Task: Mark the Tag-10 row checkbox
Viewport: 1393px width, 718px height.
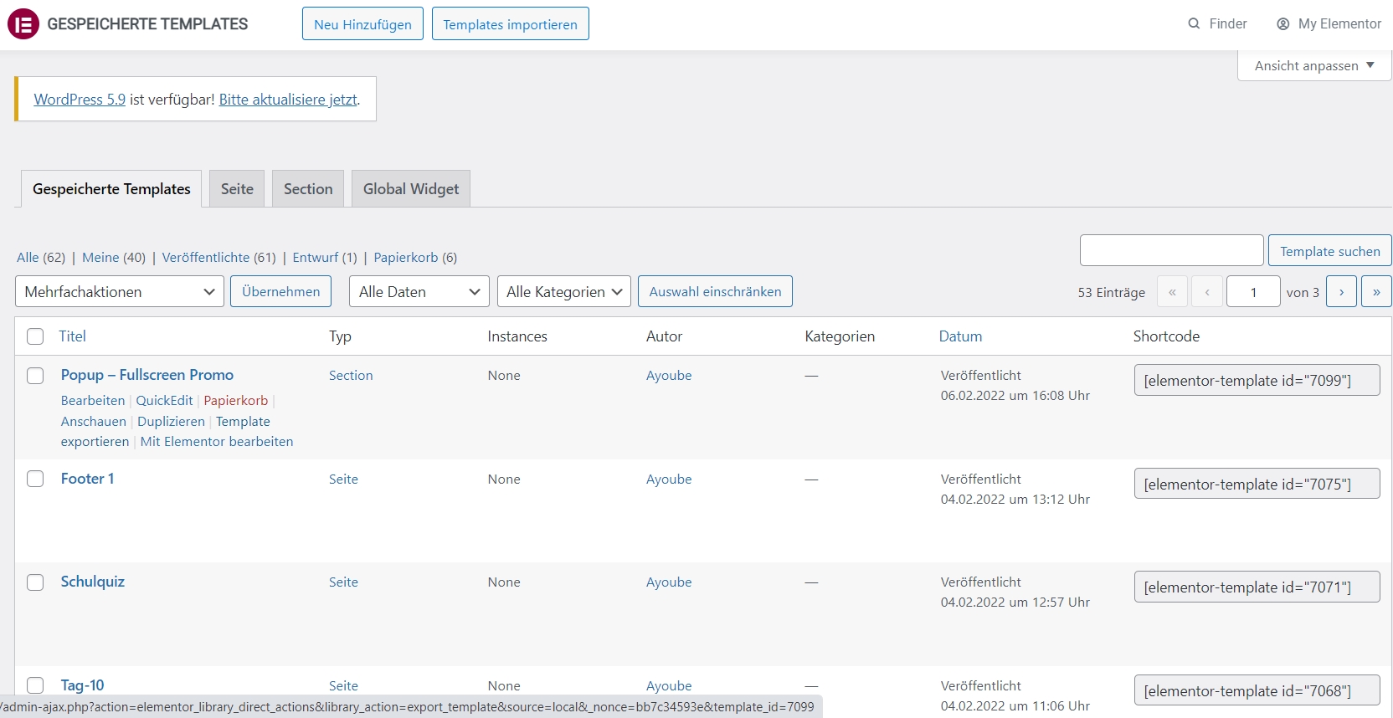Action: click(35, 685)
